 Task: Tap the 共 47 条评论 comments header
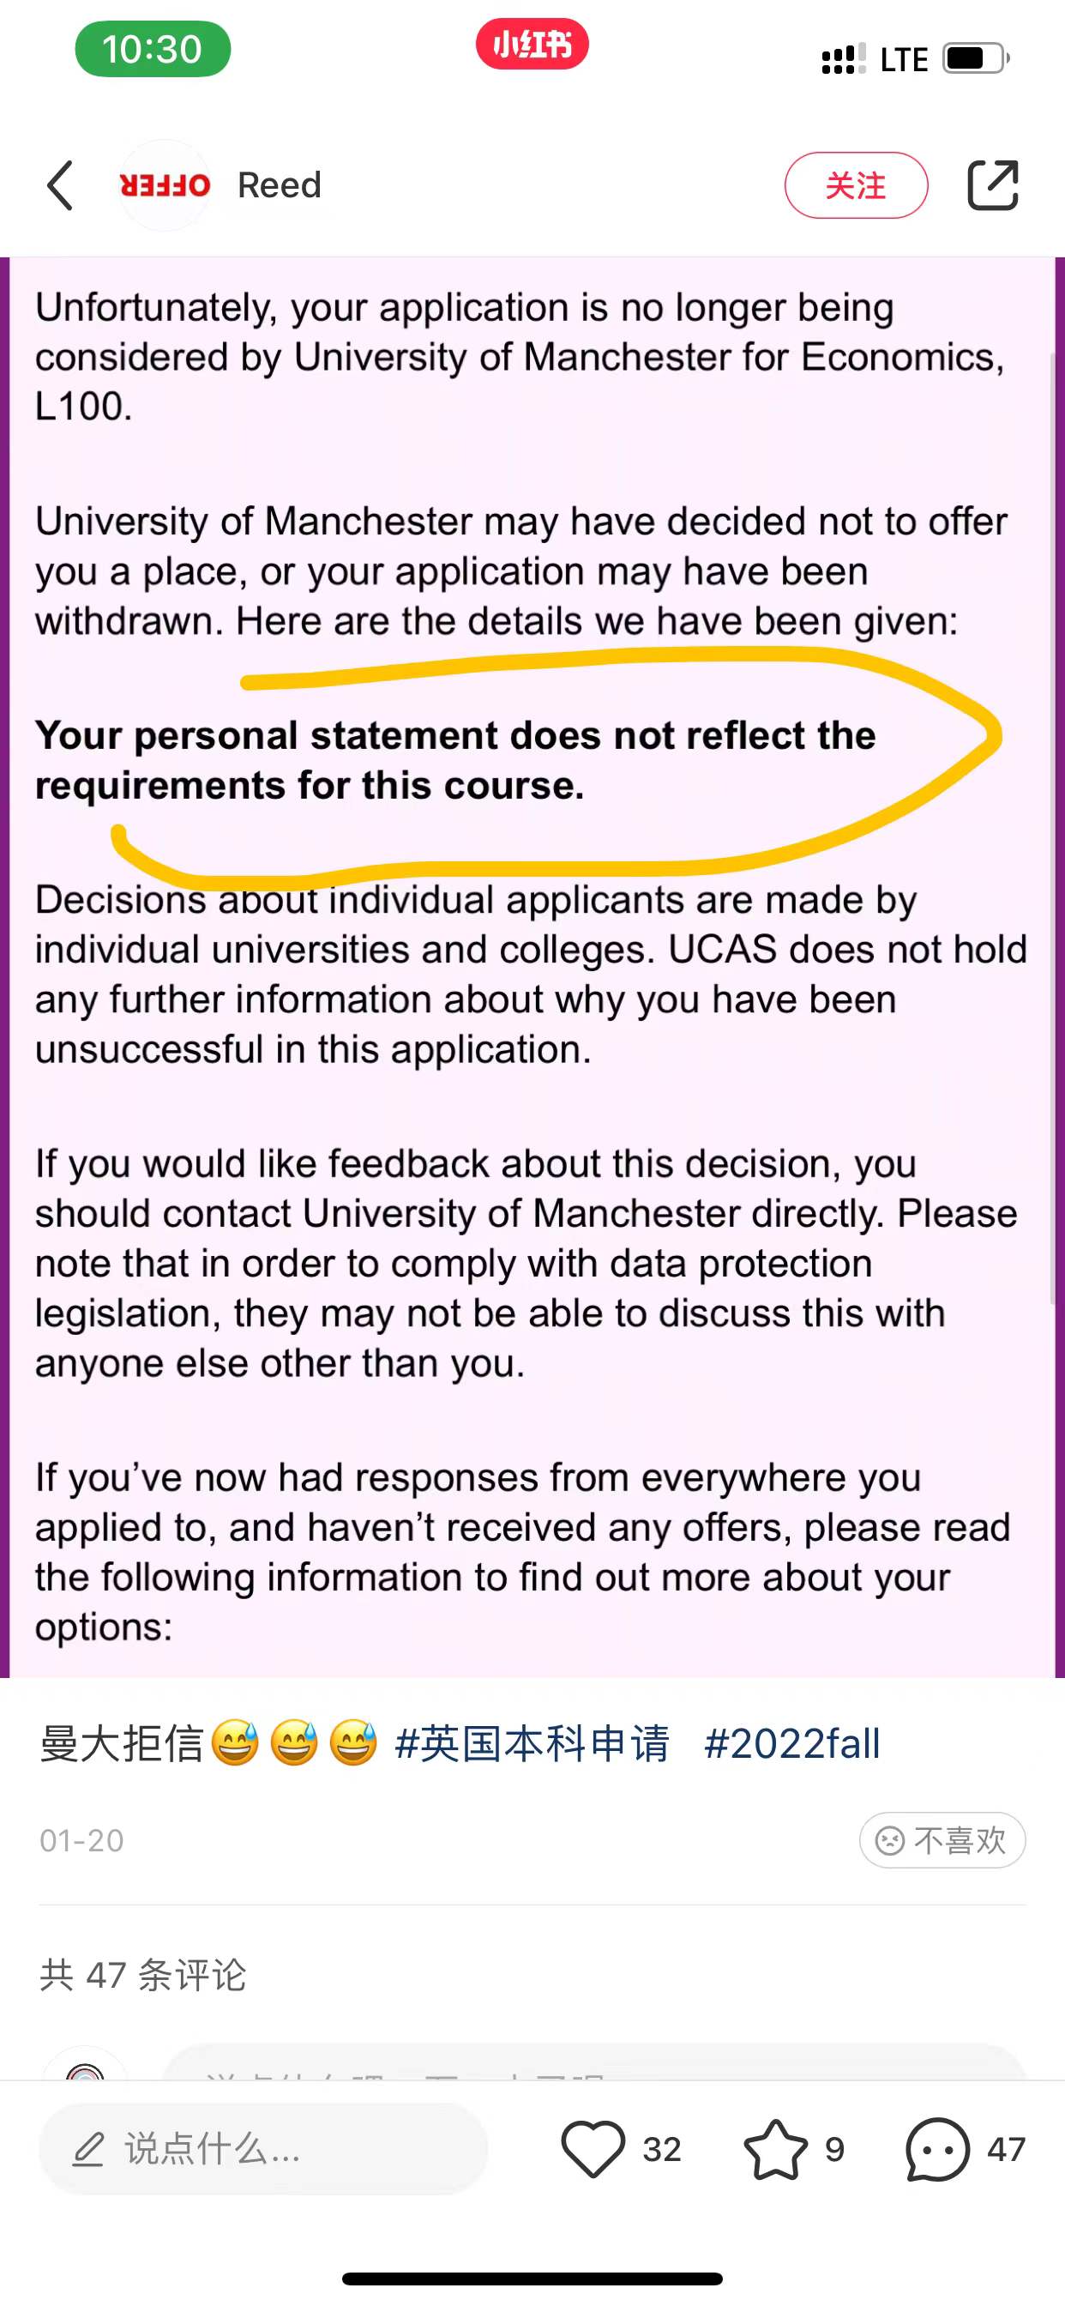pos(142,1975)
